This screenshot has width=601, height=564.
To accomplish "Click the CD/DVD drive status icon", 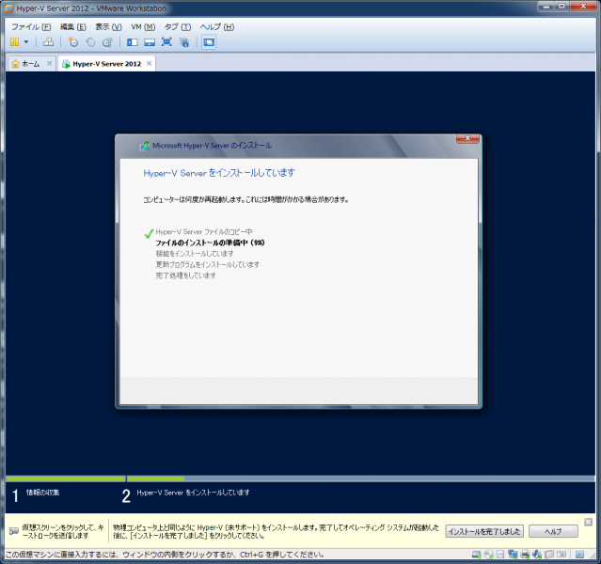I will (x=489, y=555).
